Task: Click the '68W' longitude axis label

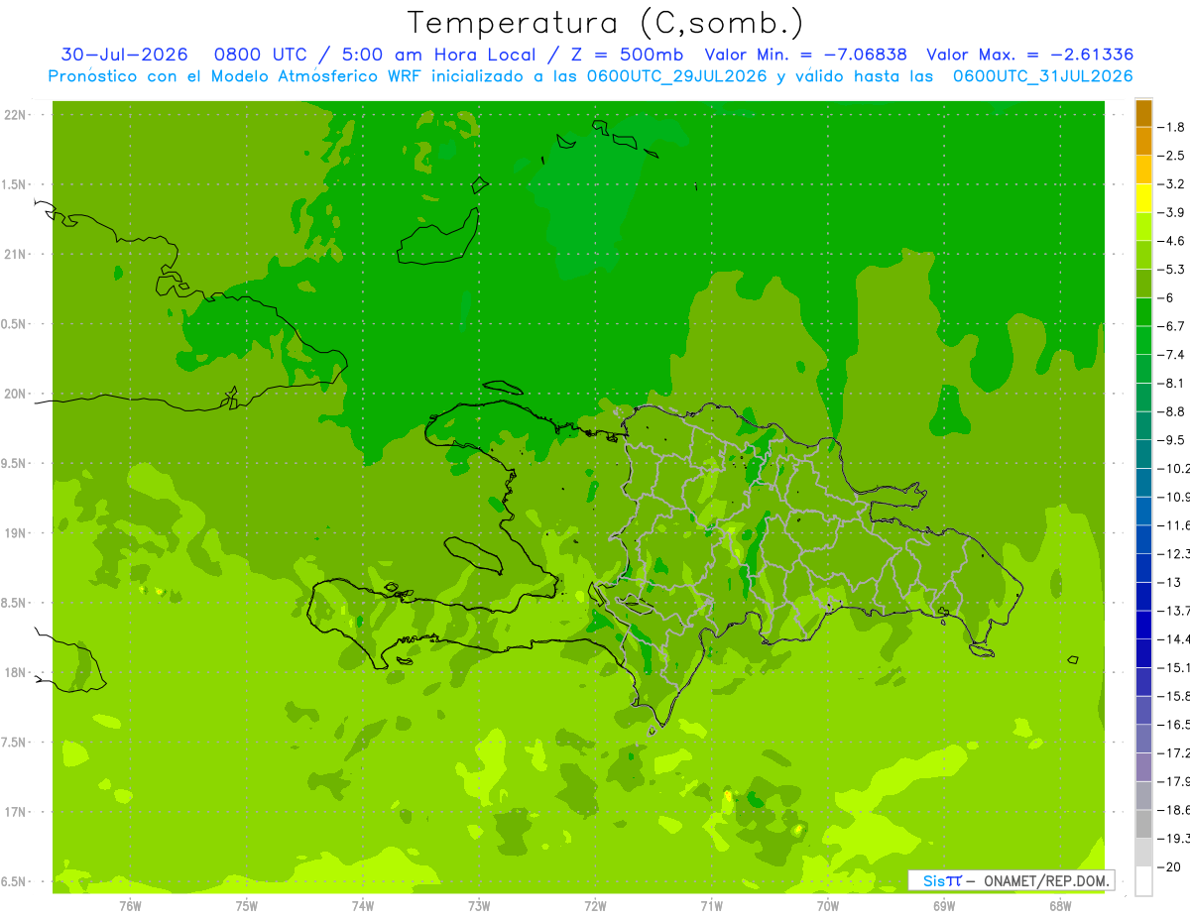Action: [1060, 906]
